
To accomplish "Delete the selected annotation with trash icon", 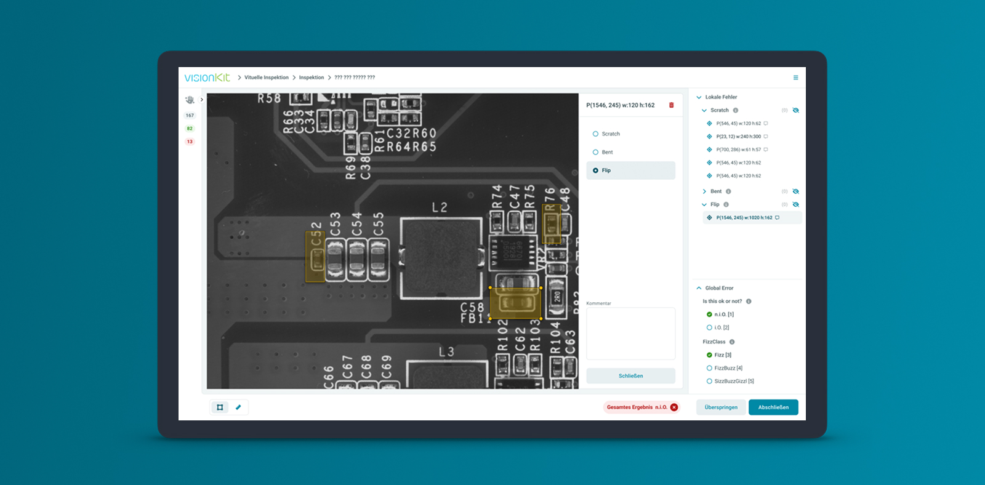I will tap(671, 105).
